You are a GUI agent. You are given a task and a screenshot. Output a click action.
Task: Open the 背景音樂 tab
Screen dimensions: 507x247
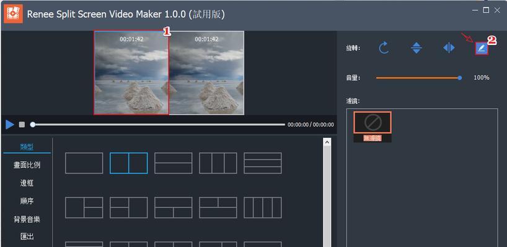[x=27, y=219]
